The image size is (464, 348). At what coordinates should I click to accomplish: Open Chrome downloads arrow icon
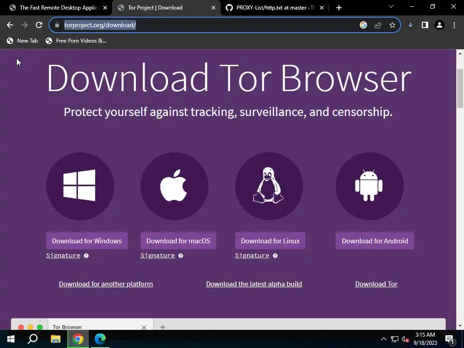coord(411,25)
